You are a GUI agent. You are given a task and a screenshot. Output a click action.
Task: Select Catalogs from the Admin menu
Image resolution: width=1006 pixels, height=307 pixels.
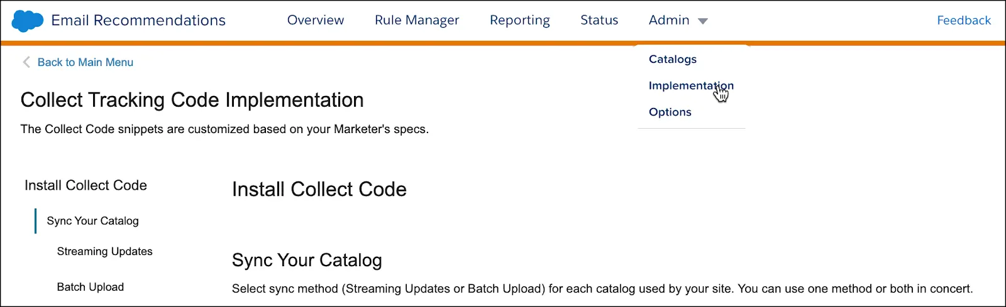[x=673, y=59]
